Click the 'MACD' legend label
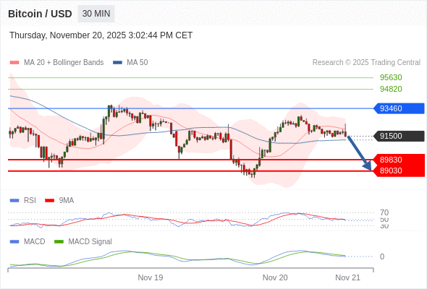Viewport: 427px width, 289px height. (x=35, y=242)
